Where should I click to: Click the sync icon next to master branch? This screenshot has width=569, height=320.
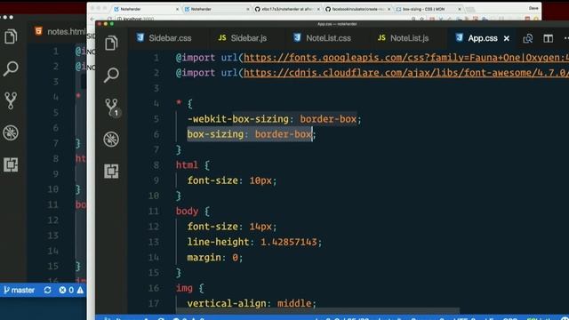coord(47,291)
